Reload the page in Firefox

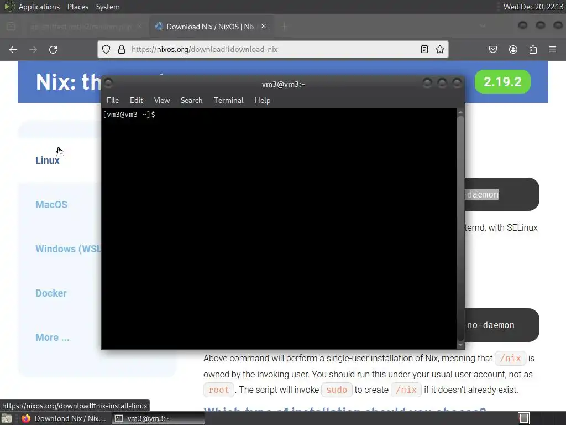(x=53, y=49)
